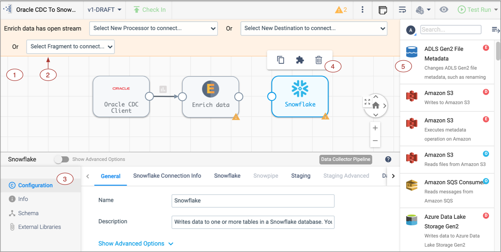
Task: Click the auto-arrange stream icon
Action: point(402,10)
